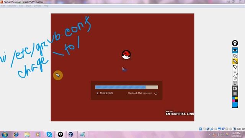
Task: Open the Input menu
Action: 28,6
